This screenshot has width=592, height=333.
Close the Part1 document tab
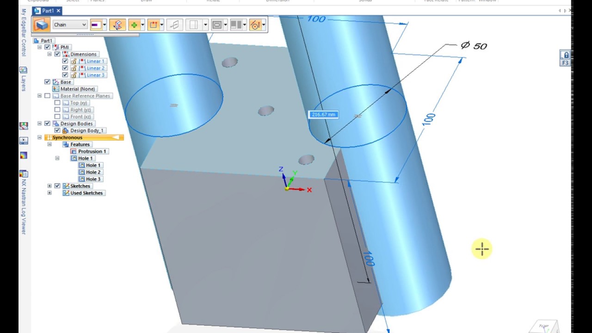click(59, 11)
